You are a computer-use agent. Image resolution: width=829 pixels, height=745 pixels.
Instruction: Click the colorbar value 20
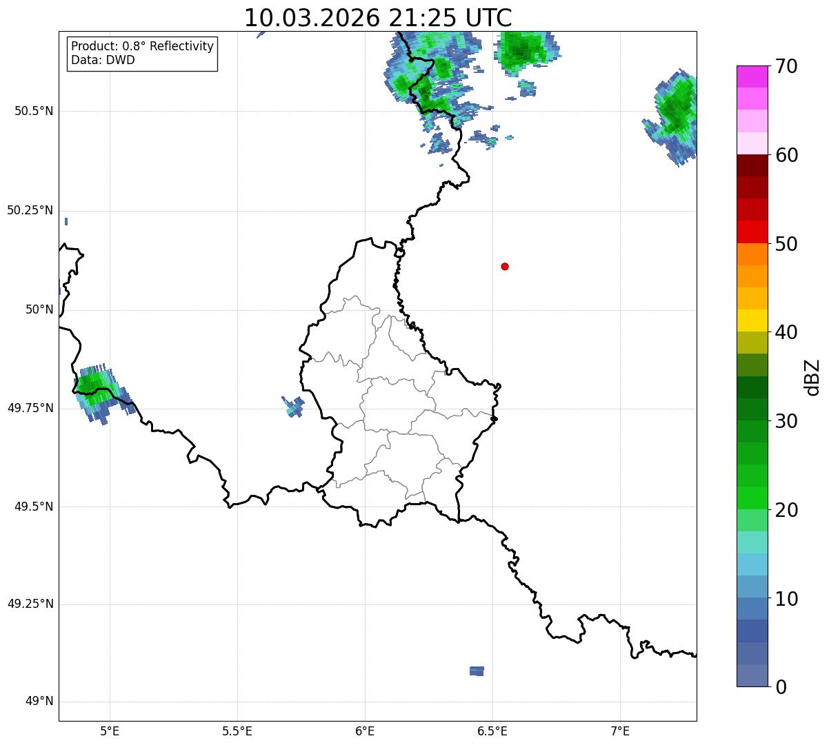tap(786, 510)
